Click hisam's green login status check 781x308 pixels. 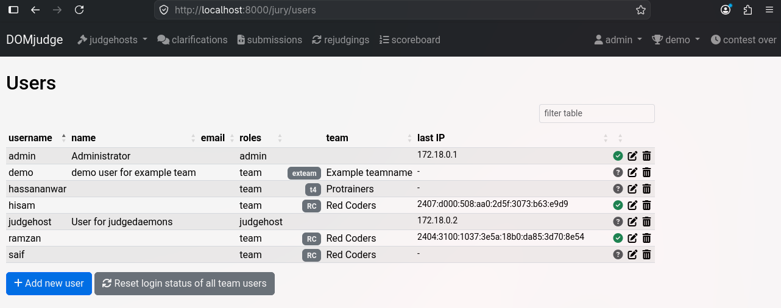[618, 205]
